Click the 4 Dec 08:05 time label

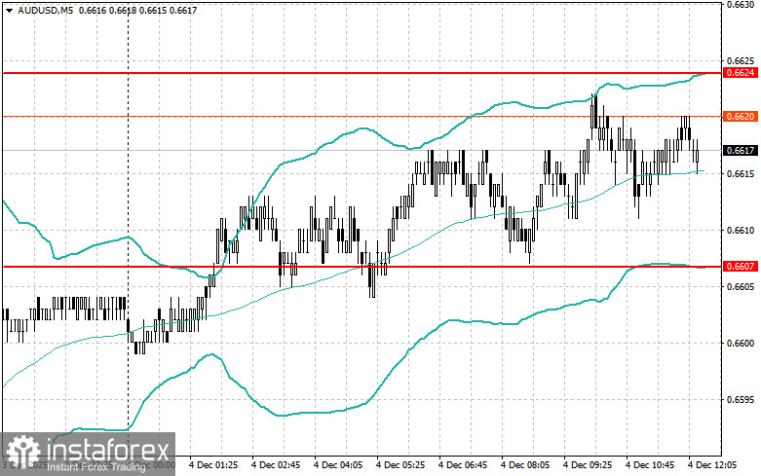(x=525, y=465)
